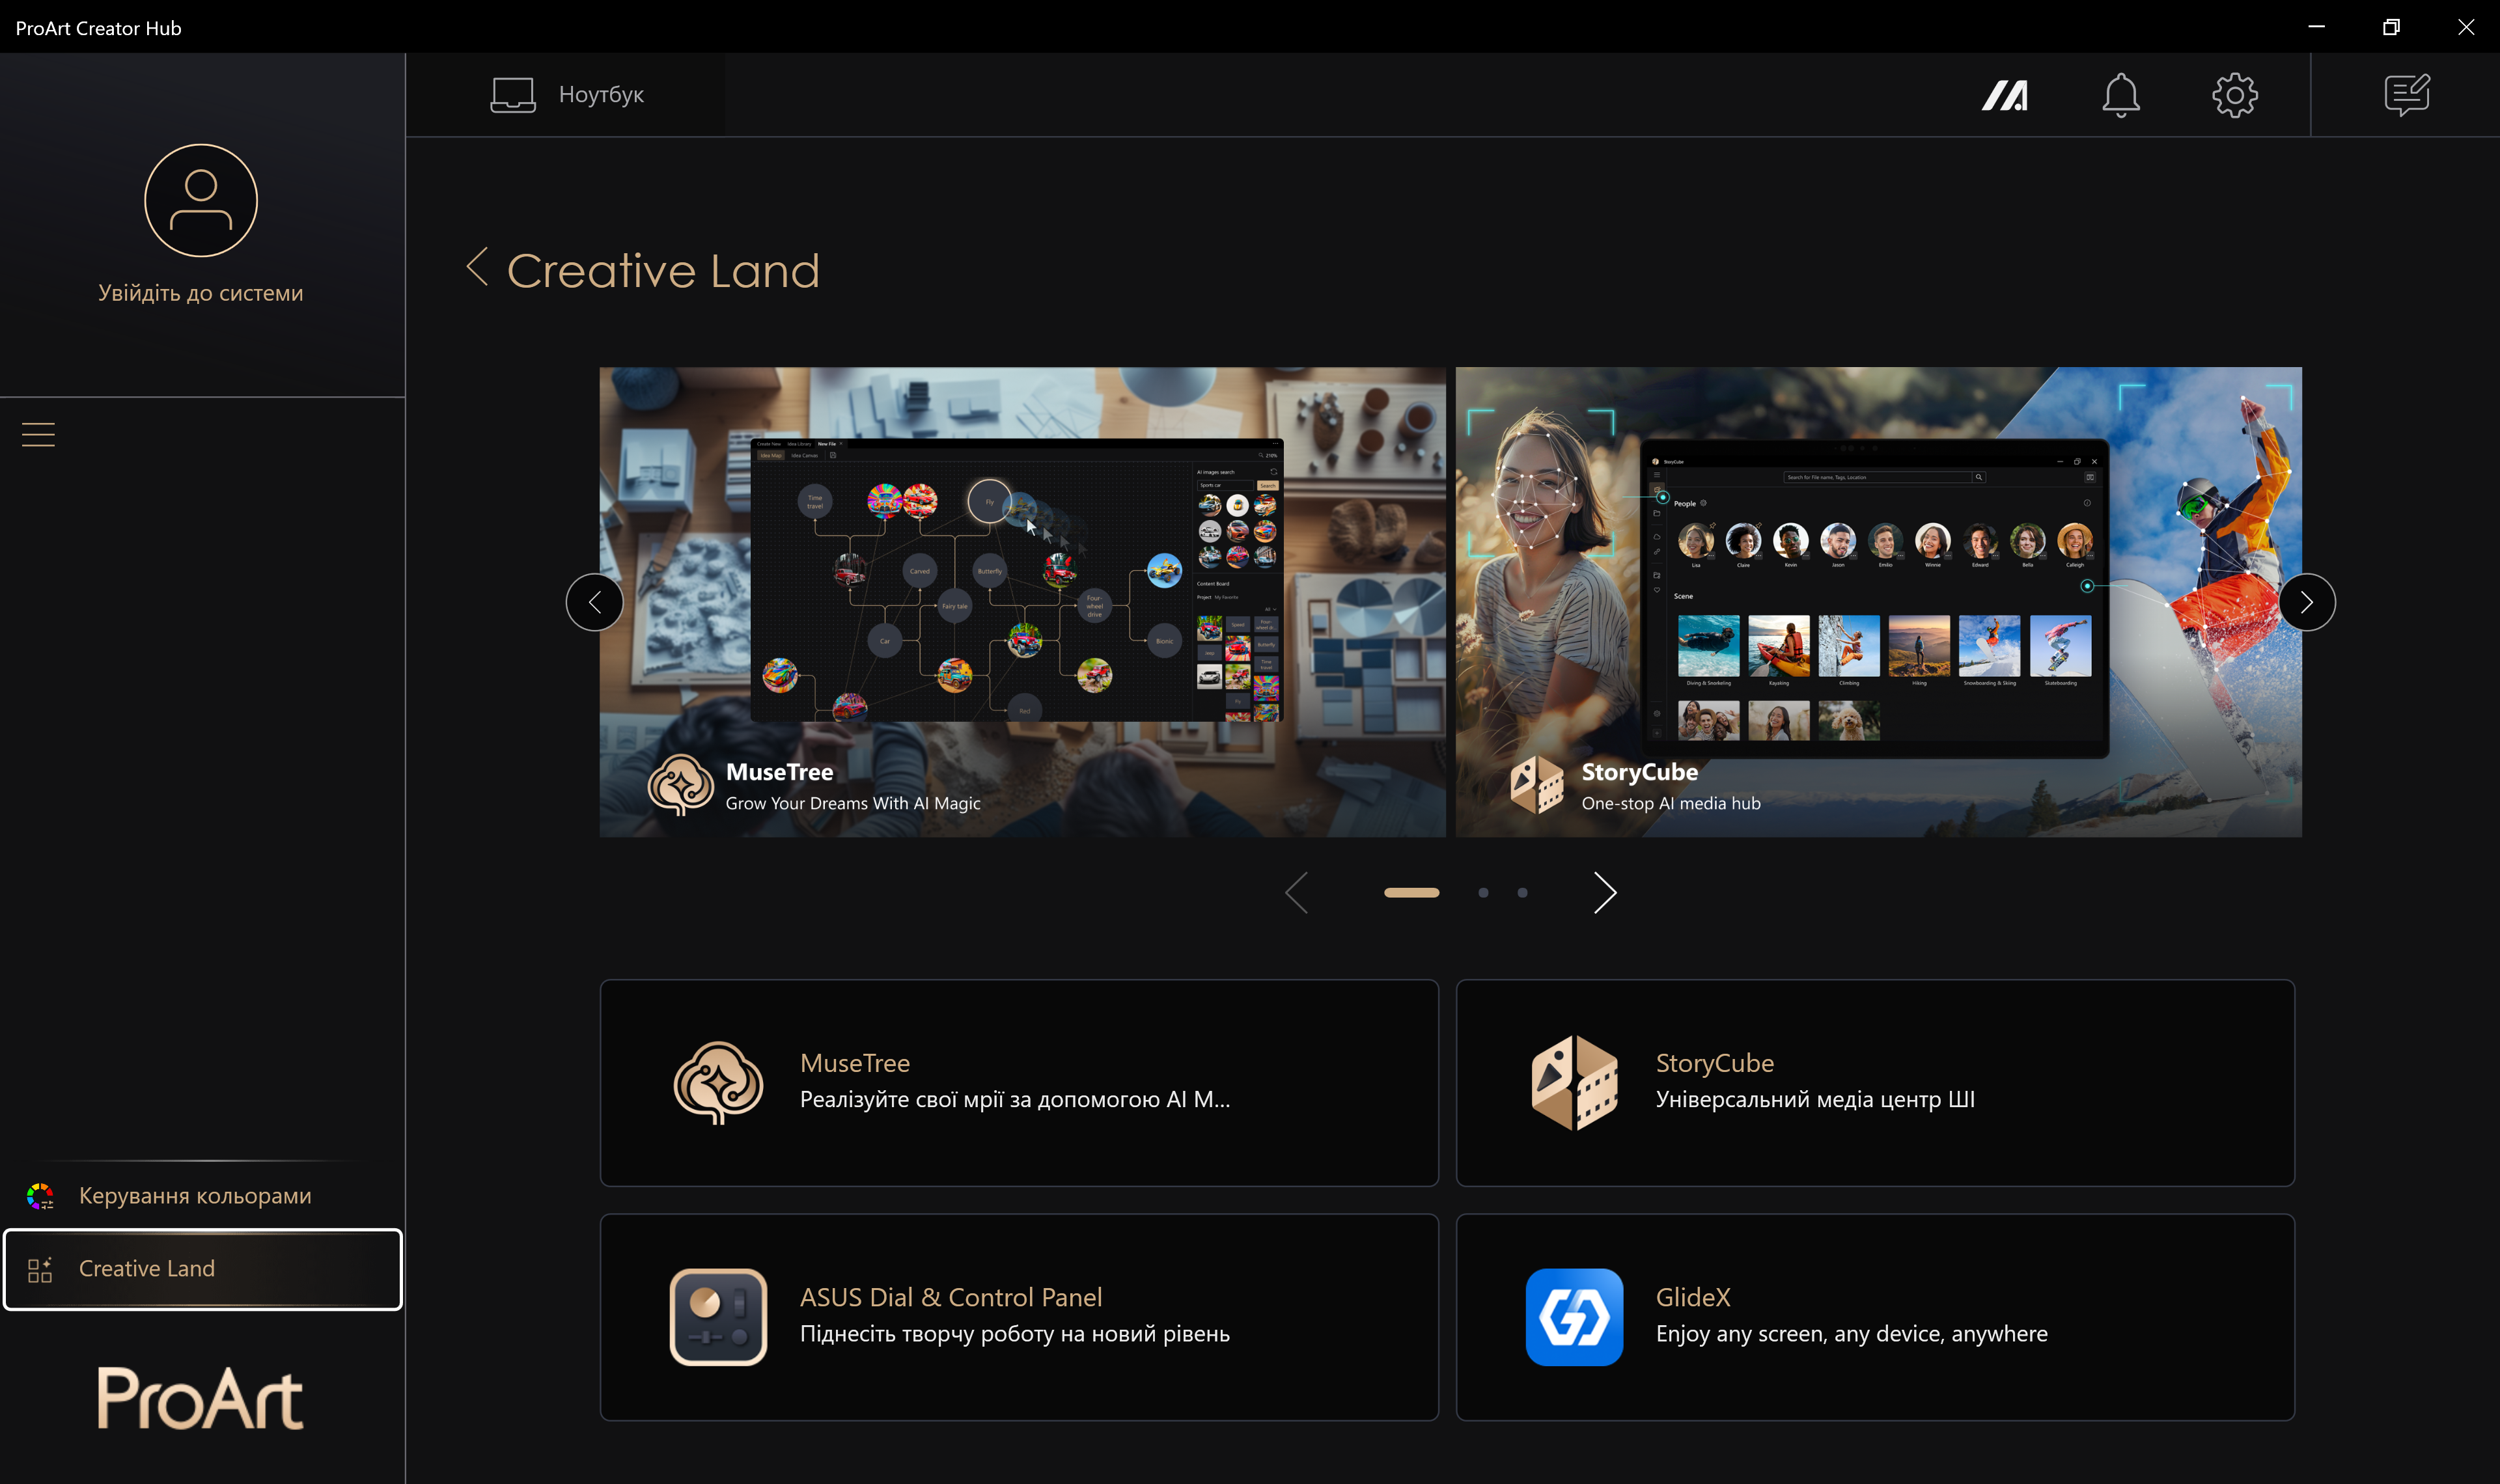Viewport: 2500px width, 1484px height.
Task: Click the Увійдіть до системи sign-in link
Action: [201, 293]
